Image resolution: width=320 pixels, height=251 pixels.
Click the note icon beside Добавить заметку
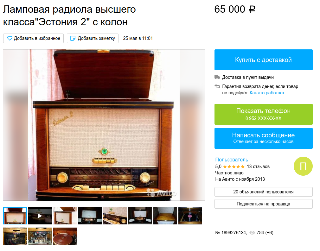pos(73,38)
